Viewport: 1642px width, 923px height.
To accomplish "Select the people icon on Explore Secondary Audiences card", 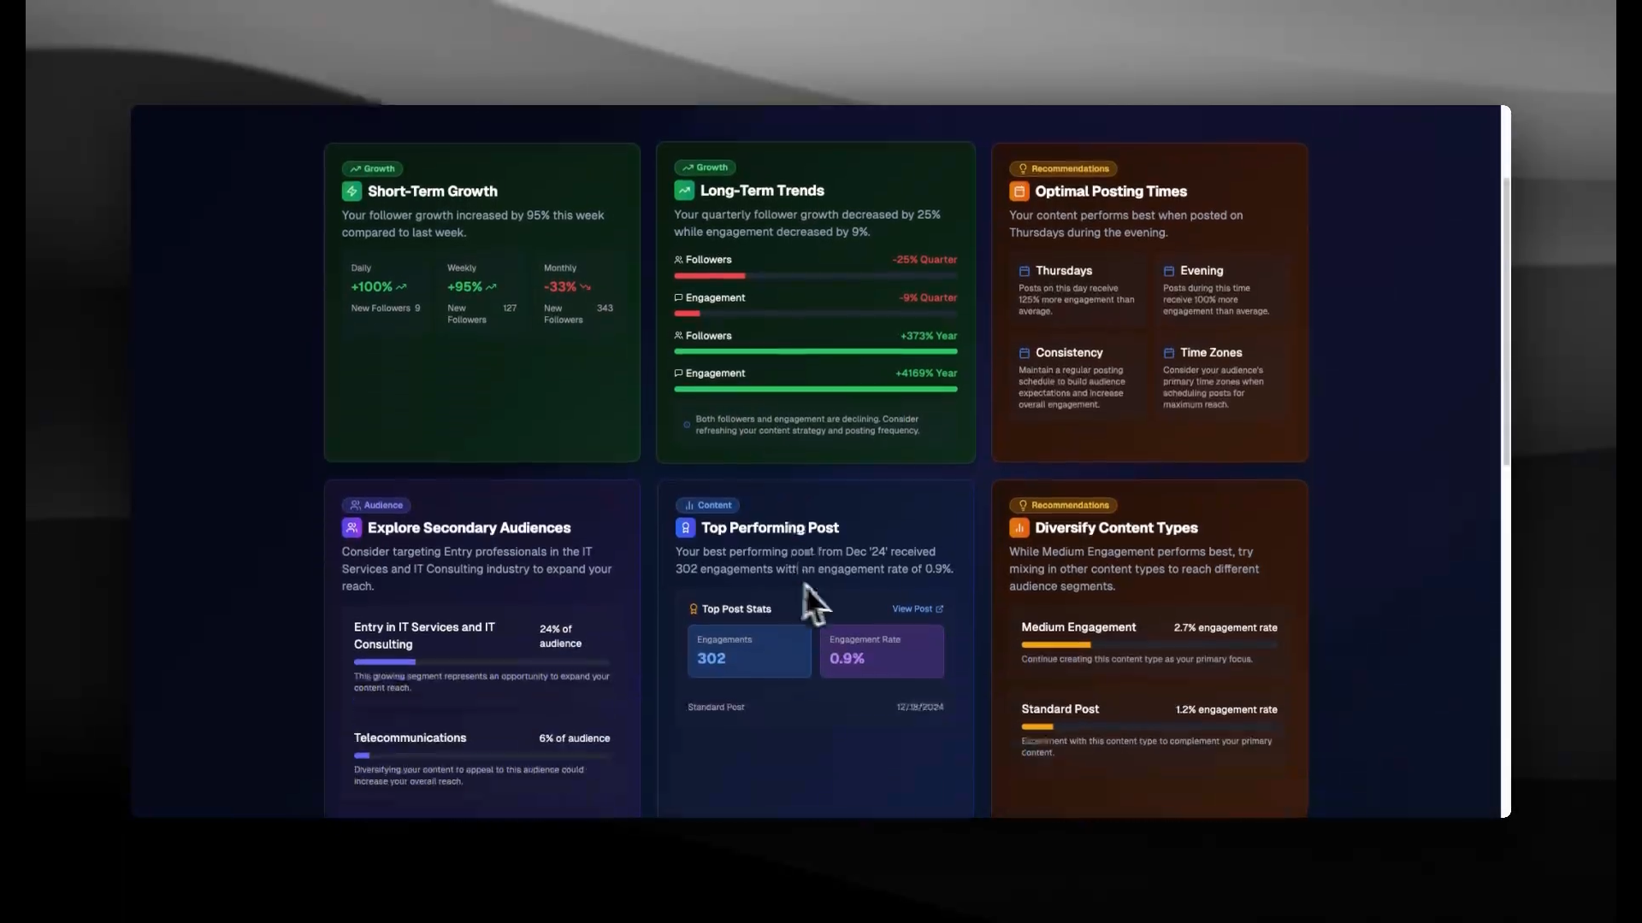I will (353, 527).
